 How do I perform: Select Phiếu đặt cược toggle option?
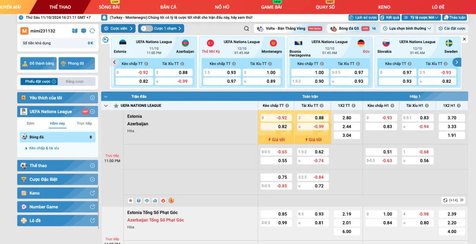(x=39, y=81)
